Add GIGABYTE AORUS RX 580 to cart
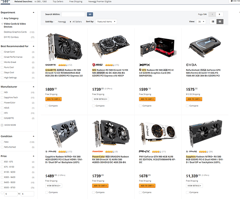 53,99
